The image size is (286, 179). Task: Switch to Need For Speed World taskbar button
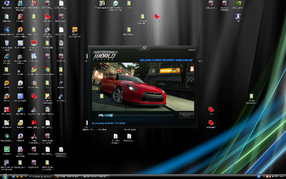click(41, 176)
